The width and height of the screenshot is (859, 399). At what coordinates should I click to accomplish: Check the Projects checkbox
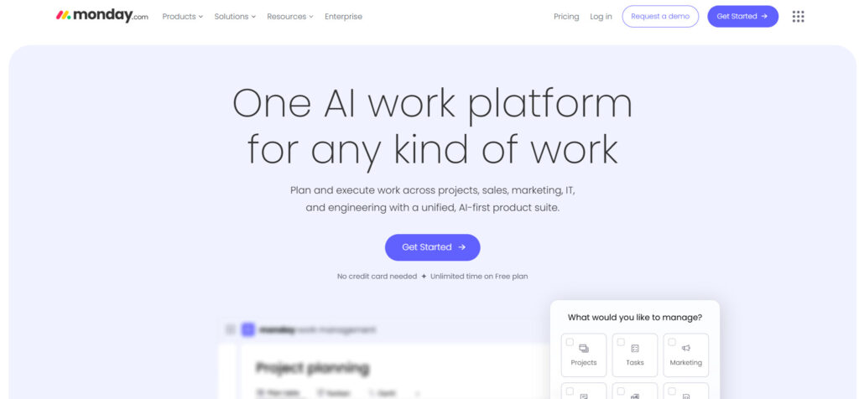pyautogui.click(x=570, y=342)
